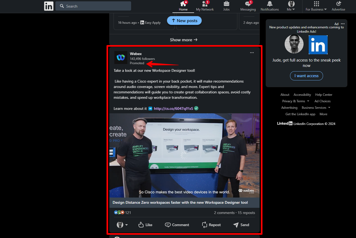
Task: Open reaction selector arrow next to your avatar
Action: pyautogui.click(x=126, y=225)
